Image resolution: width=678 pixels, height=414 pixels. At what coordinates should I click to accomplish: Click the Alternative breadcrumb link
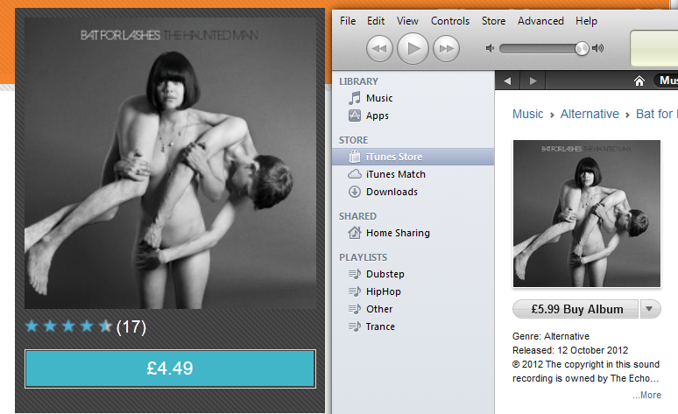pyautogui.click(x=590, y=114)
